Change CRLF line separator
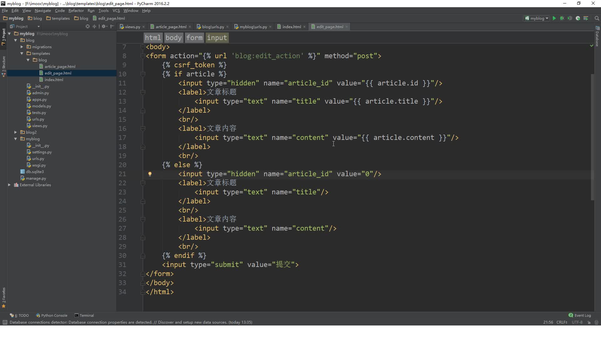Screen dimensions: 601x338 coord(562,322)
